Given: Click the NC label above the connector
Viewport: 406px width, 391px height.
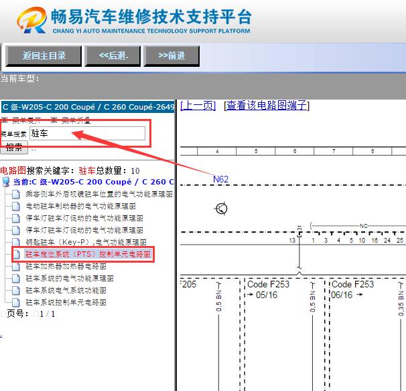Looking at the screenshot, I should click(364, 226).
